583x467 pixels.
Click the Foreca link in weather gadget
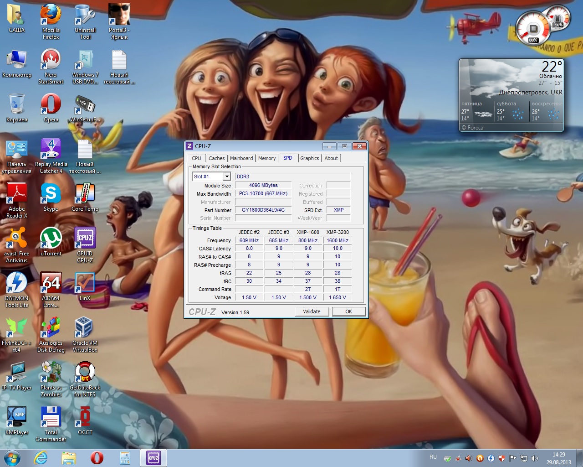tap(472, 128)
